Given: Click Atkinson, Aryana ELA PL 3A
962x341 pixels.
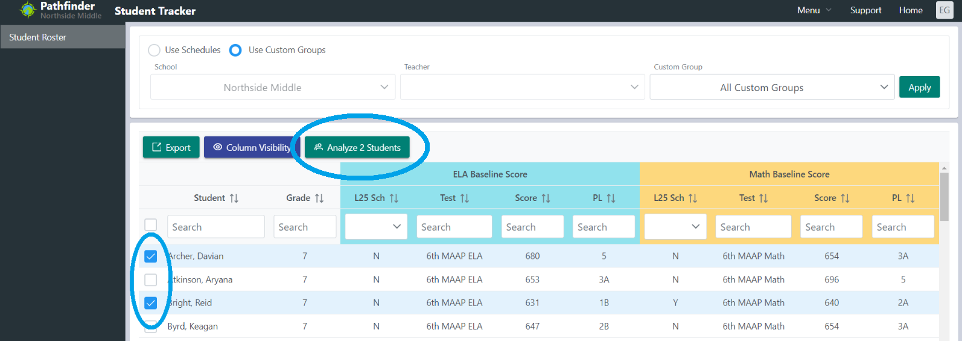Looking at the screenshot, I should tap(604, 279).
